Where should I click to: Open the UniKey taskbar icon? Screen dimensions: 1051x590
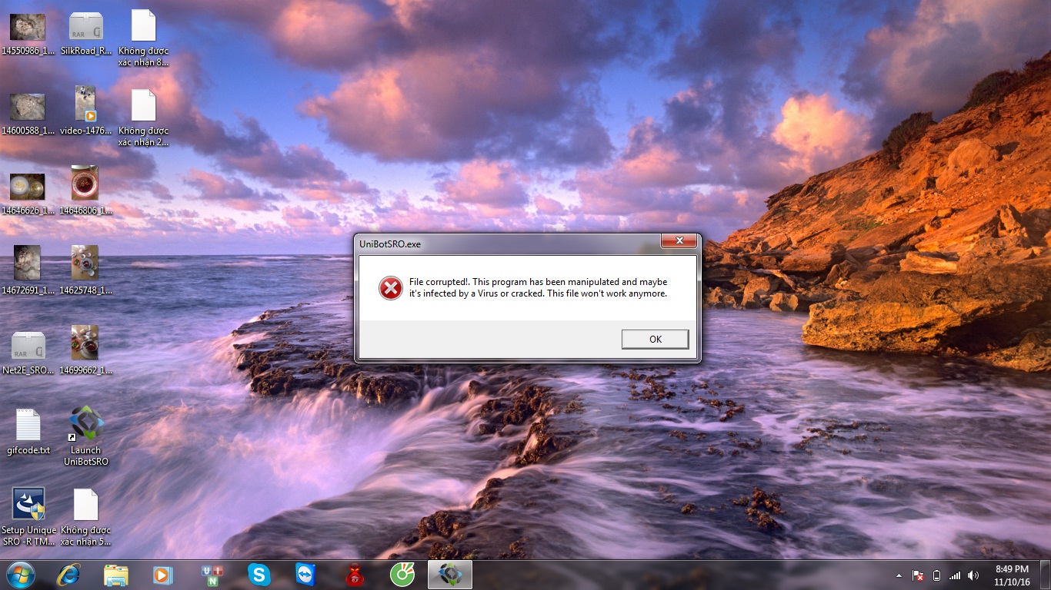point(211,575)
